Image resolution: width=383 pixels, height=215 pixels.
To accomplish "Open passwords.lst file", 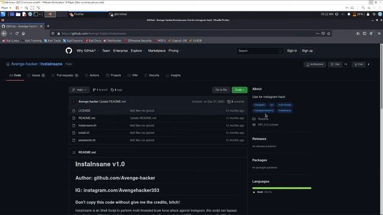I will (87, 140).
